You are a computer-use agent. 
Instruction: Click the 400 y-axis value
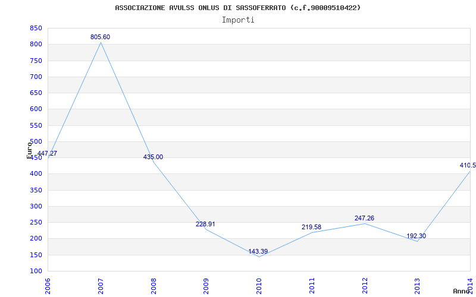point(36,174)
